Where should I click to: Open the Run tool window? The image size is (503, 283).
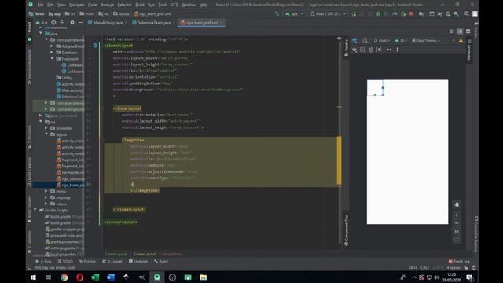(x=44, y=262)
